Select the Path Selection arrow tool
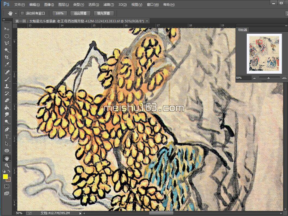The image size is (288, 216). pos(7,144)
